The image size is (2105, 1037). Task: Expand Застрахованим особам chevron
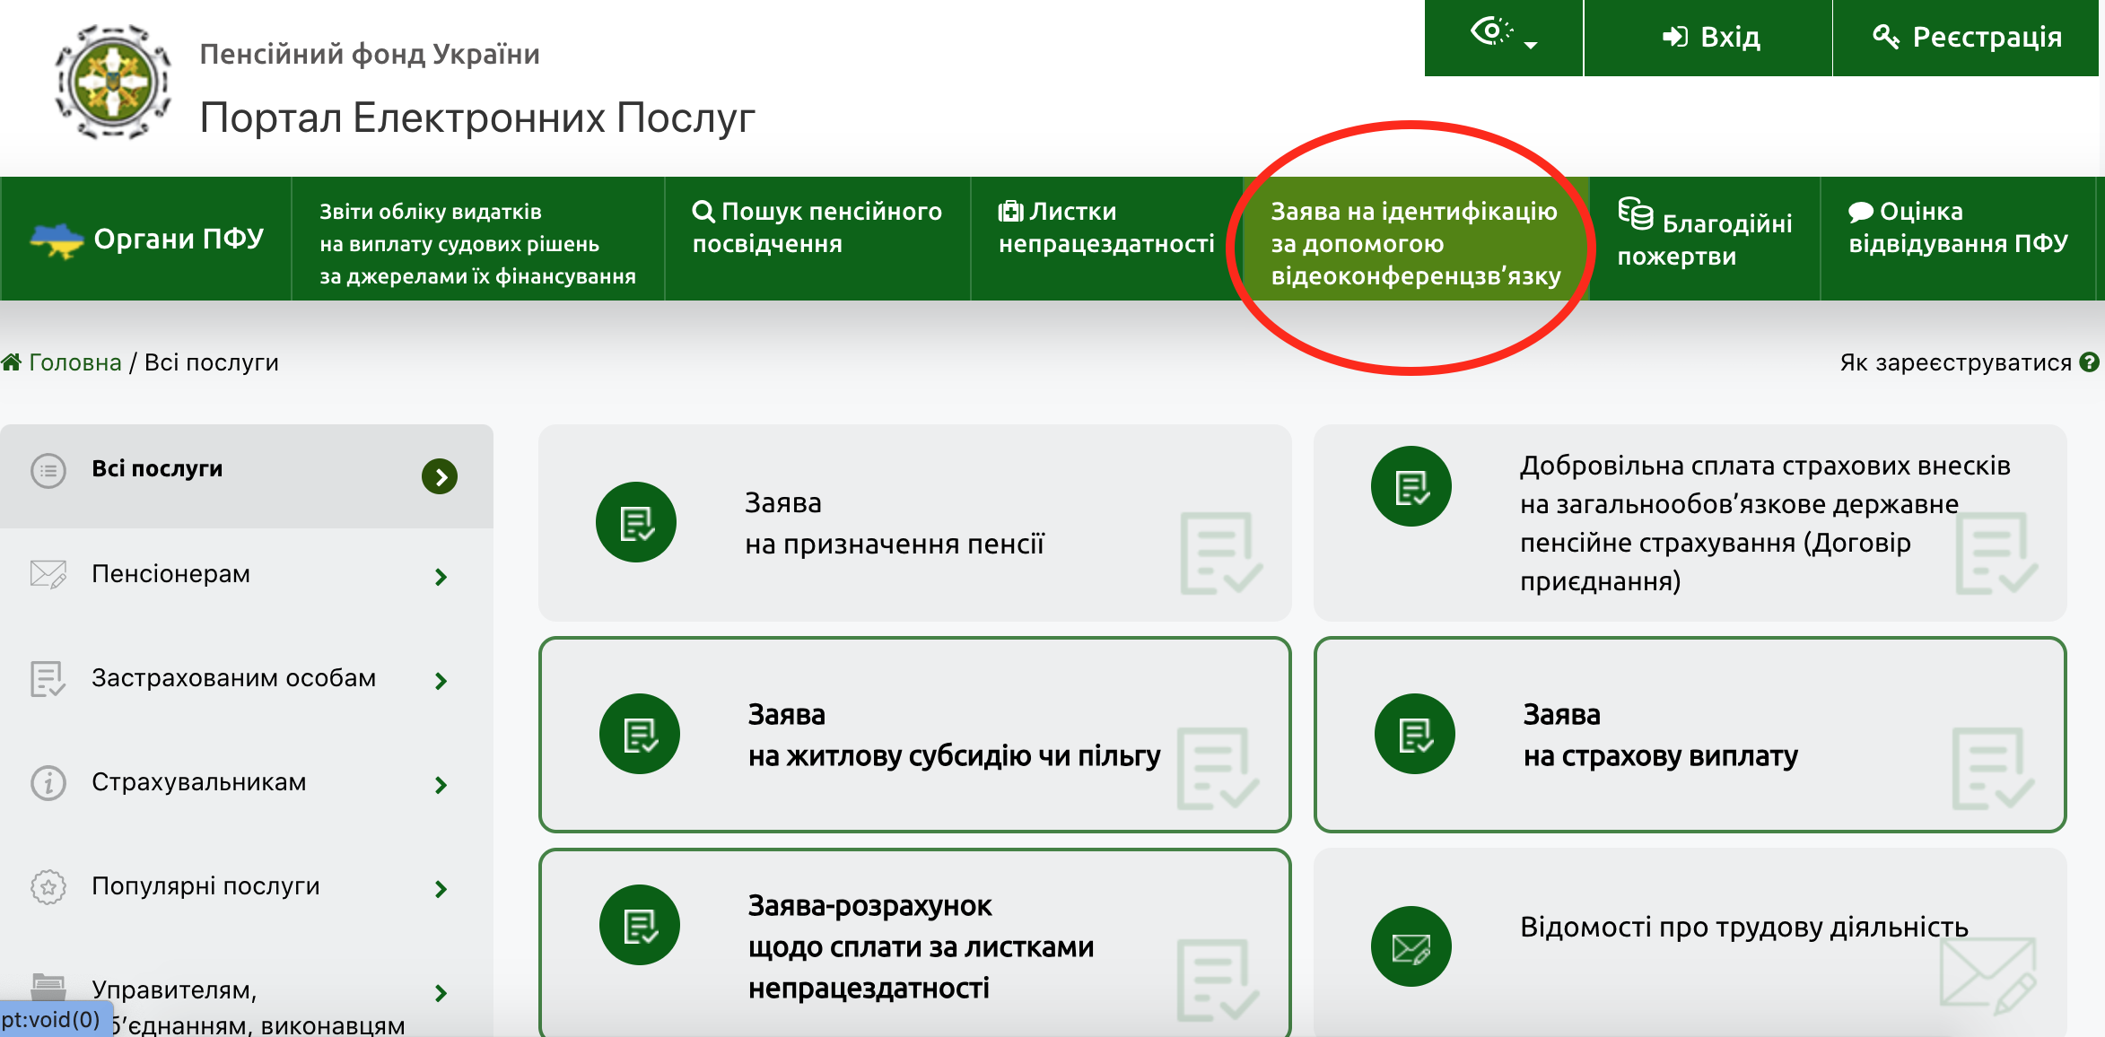point(441,681)
